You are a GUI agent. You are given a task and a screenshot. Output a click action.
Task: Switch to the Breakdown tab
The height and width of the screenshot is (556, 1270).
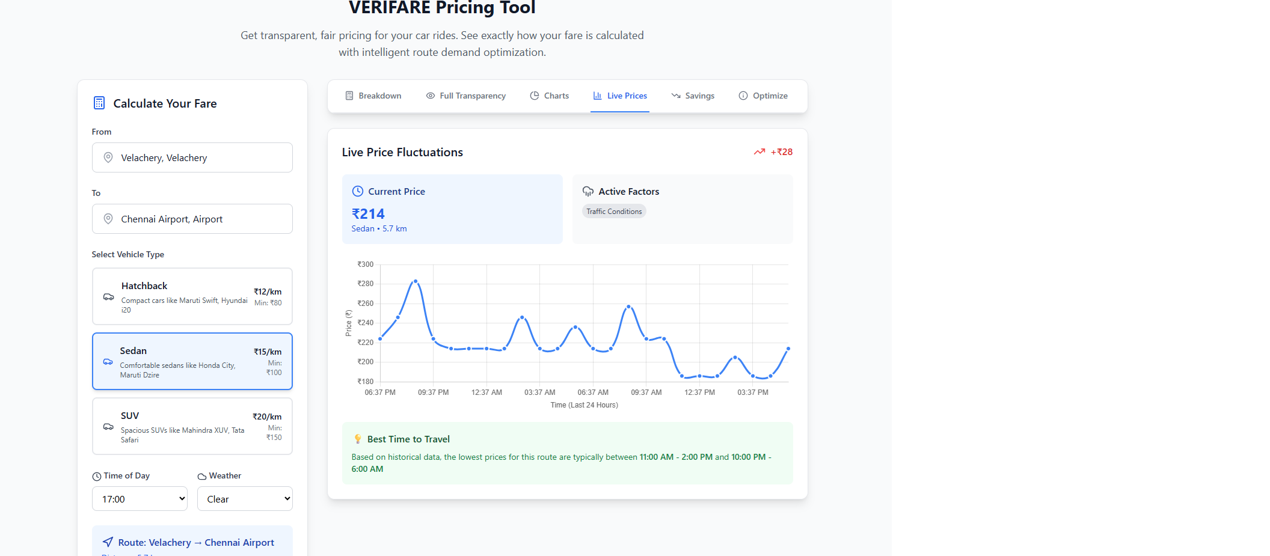(x=373, y=96)
